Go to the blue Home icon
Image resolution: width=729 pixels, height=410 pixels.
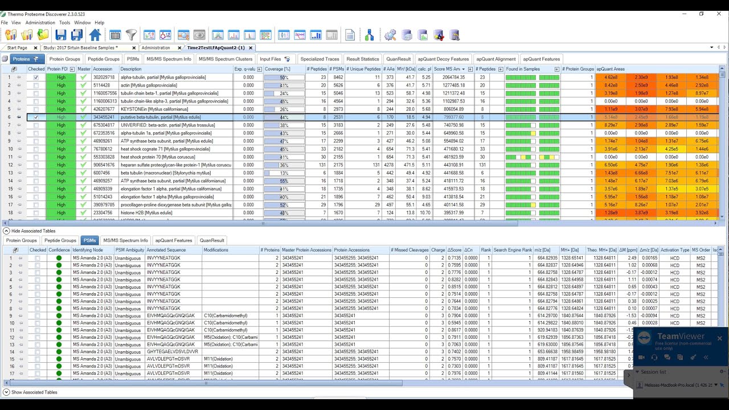[95, 35]
